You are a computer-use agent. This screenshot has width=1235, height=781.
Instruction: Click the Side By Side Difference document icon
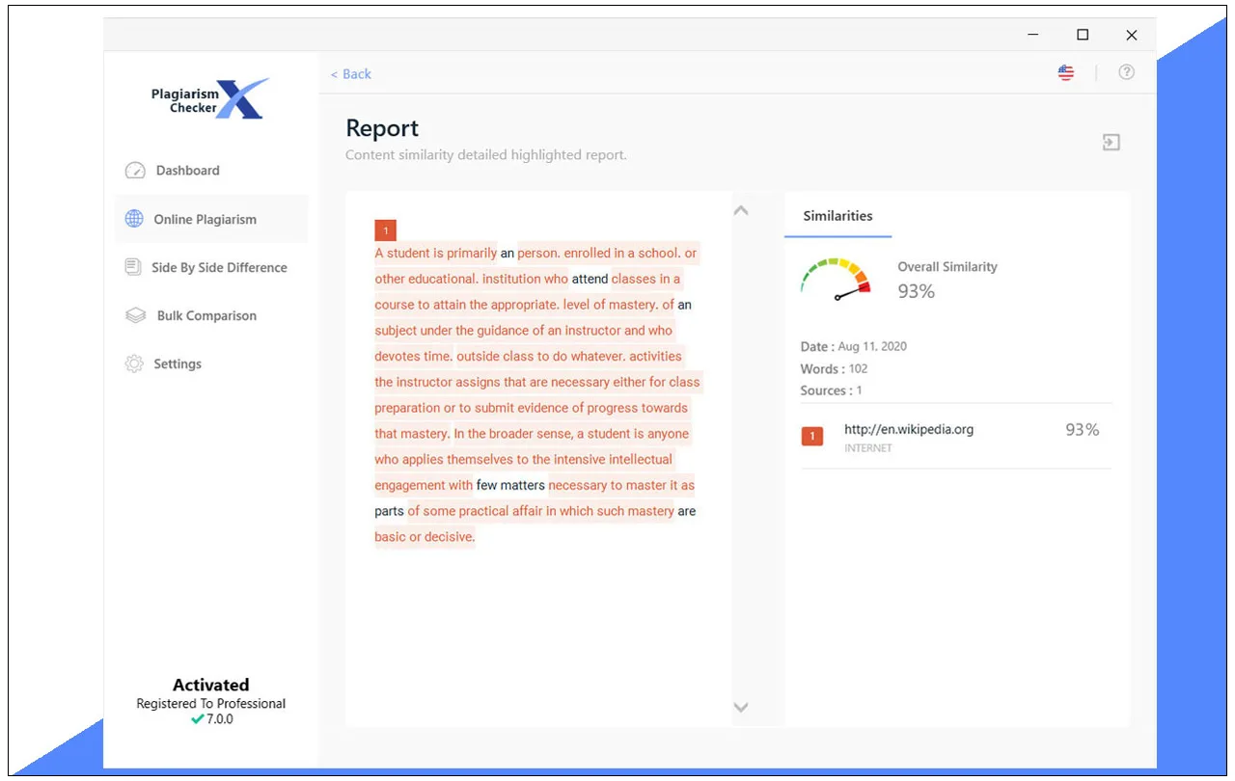tap(133, 267)
